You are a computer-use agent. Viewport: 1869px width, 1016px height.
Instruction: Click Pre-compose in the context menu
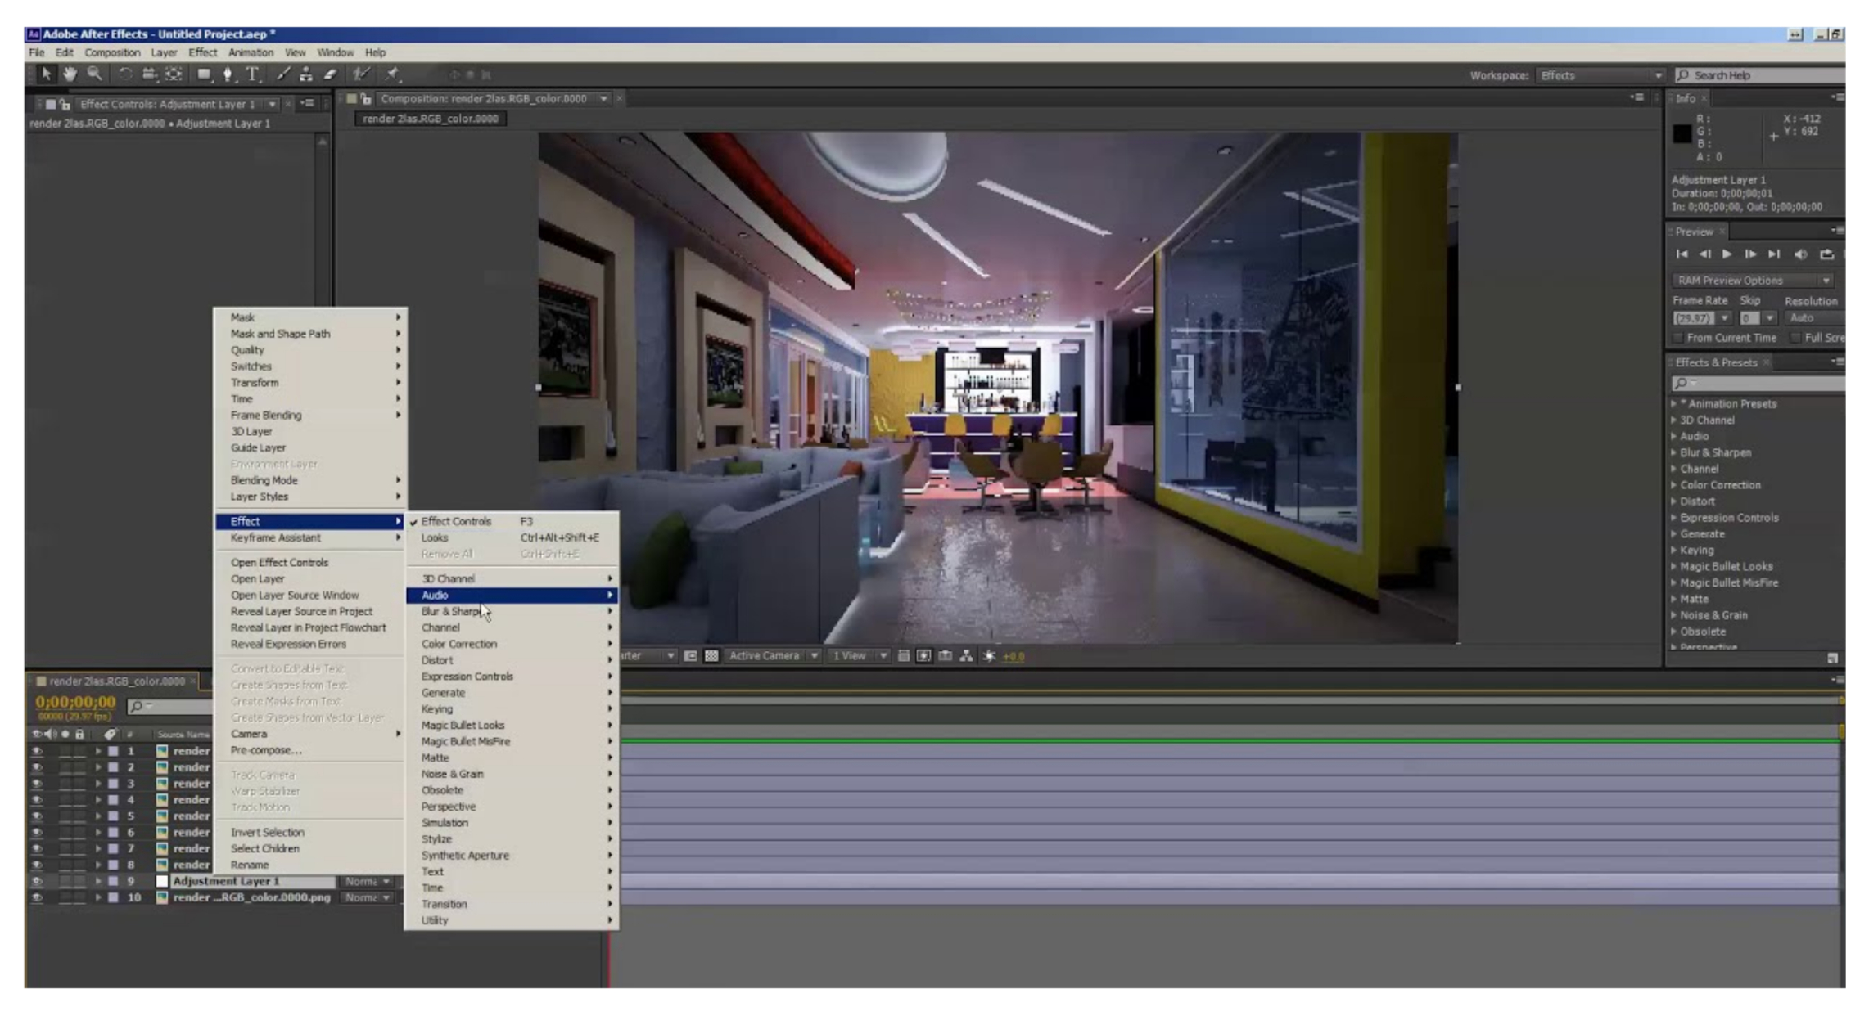point(266,750)
